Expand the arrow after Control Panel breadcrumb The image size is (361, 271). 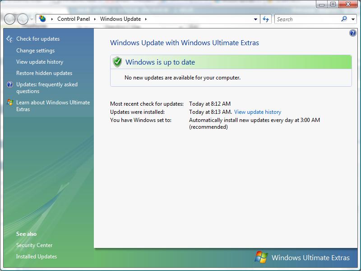click(95, 19)
